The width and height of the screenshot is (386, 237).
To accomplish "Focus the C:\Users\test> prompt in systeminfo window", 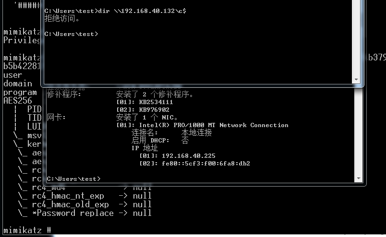I will click(73, 179).
